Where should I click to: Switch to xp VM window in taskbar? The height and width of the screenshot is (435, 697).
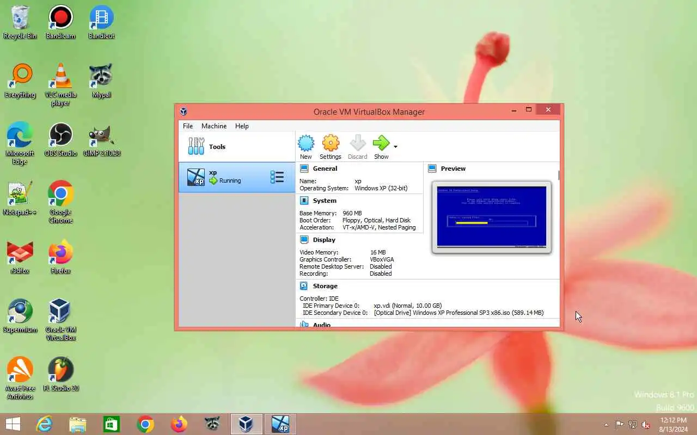[x=280, y=424]
